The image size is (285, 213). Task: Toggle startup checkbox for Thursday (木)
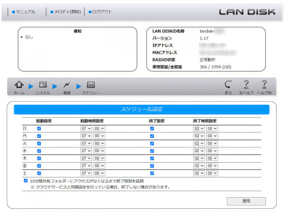pyautogui.click(x=39, y=159)
